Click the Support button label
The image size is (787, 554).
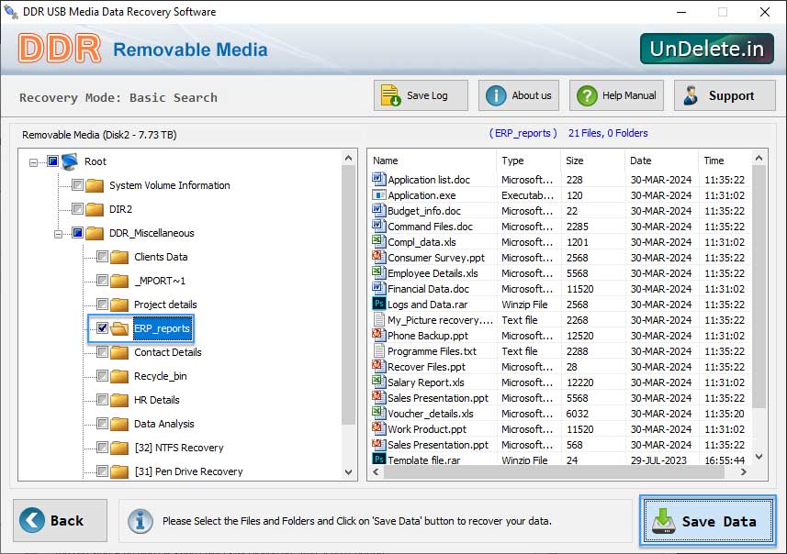click(x=731, y=95)
